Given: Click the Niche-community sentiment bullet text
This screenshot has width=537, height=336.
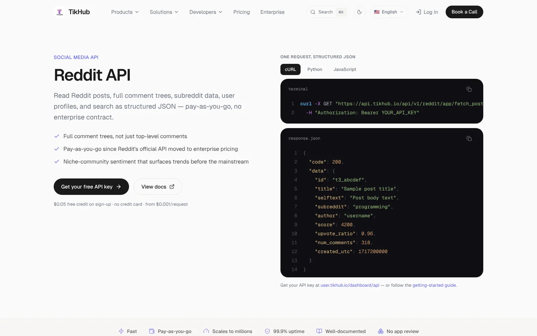Looking at the screenshot, I should [156, 162].
